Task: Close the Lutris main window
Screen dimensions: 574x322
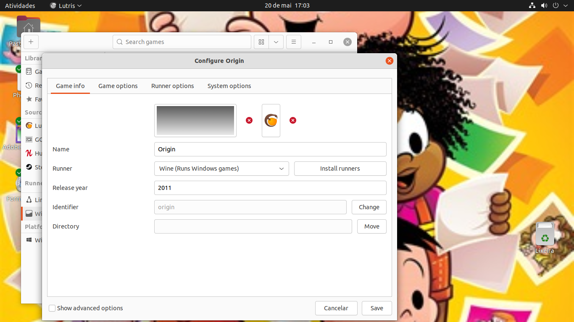Action: pos(347,42)
